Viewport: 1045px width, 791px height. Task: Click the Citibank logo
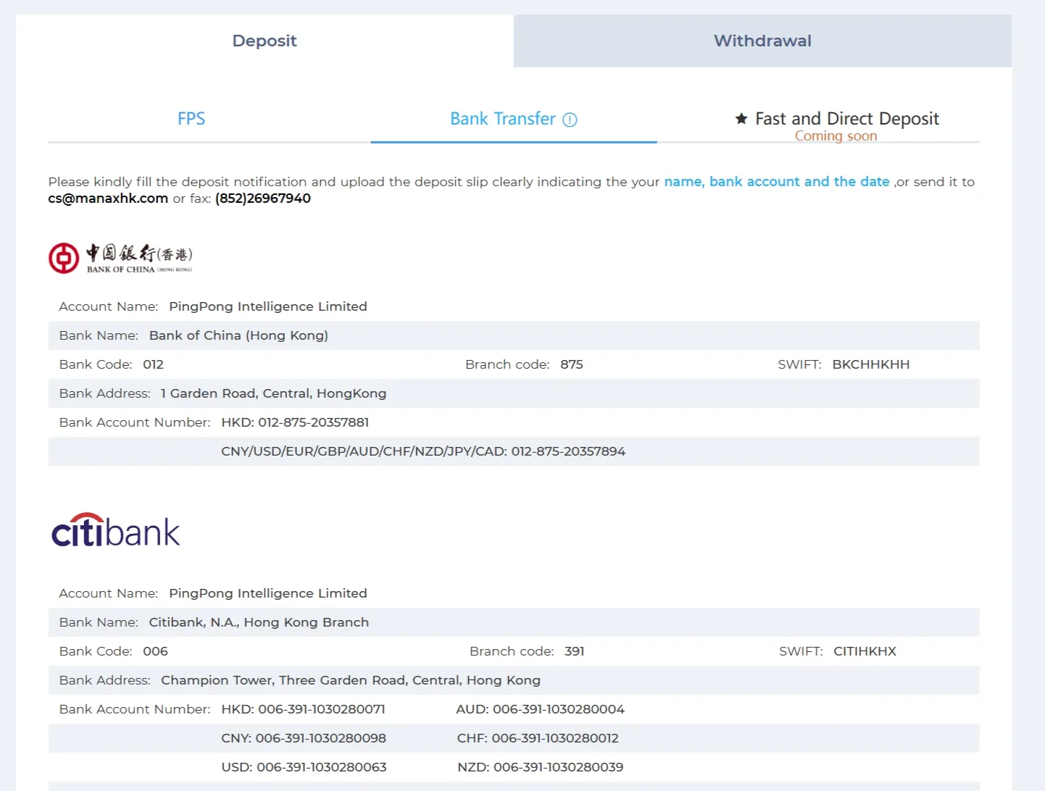115,530
